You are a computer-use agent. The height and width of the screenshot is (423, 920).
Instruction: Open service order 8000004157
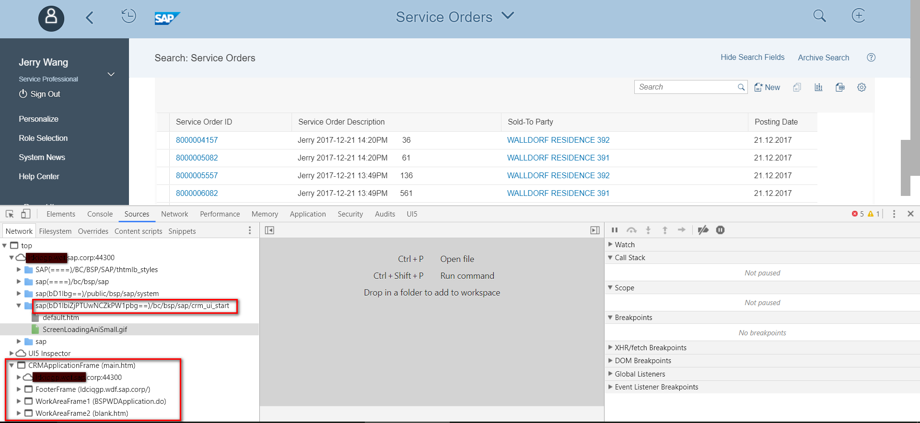click(x=197, y=140)
